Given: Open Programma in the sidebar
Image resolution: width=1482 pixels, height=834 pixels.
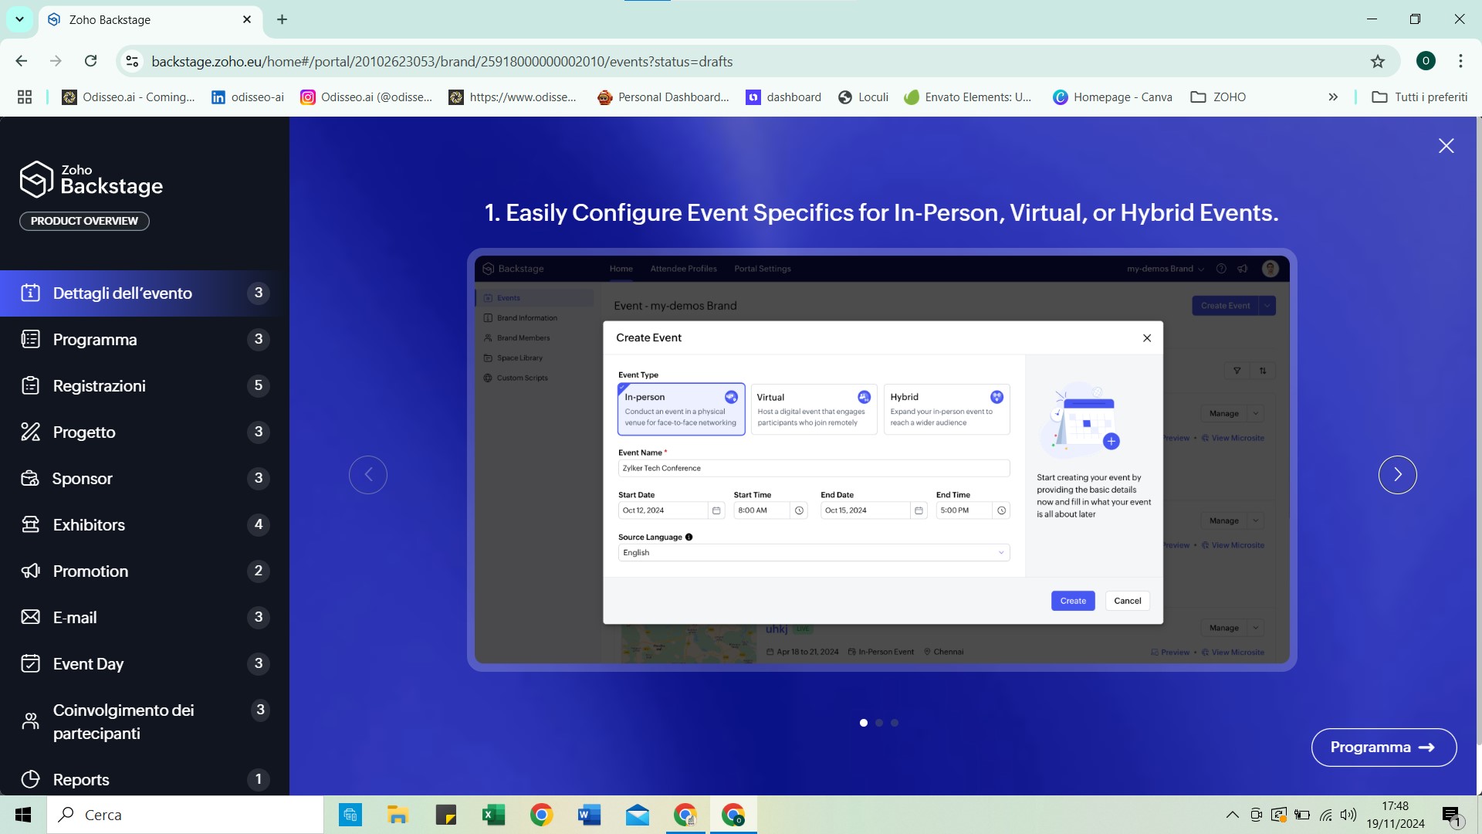Looking at the screenshot, I should (144, 340).
